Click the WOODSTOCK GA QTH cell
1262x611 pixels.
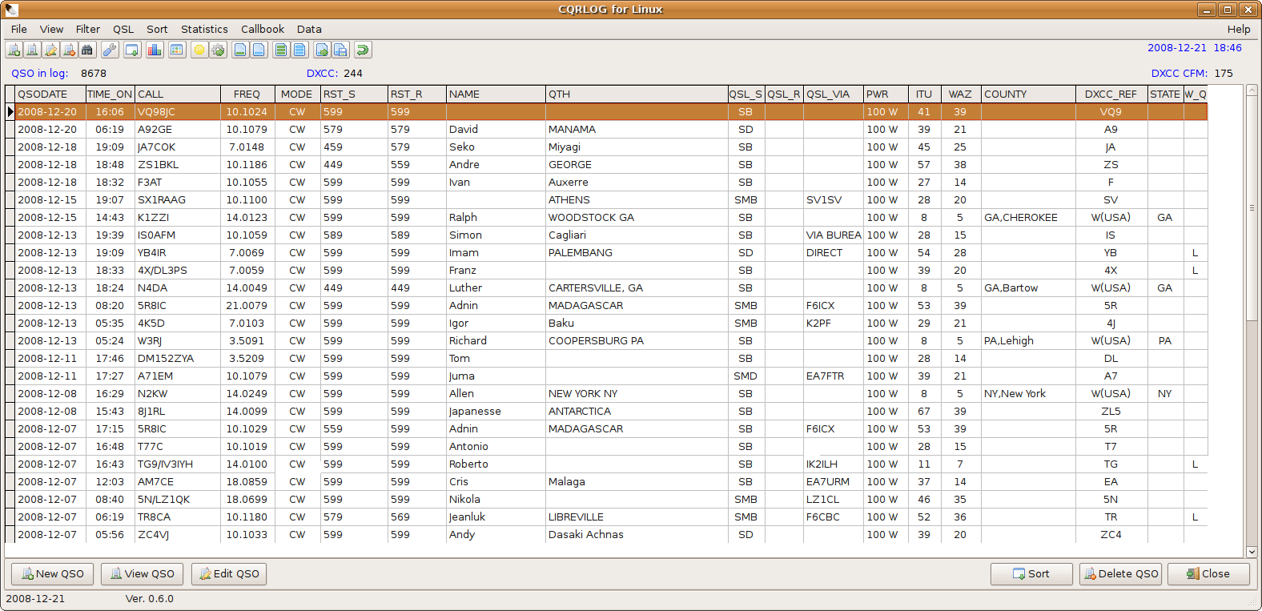pos(637,218)
